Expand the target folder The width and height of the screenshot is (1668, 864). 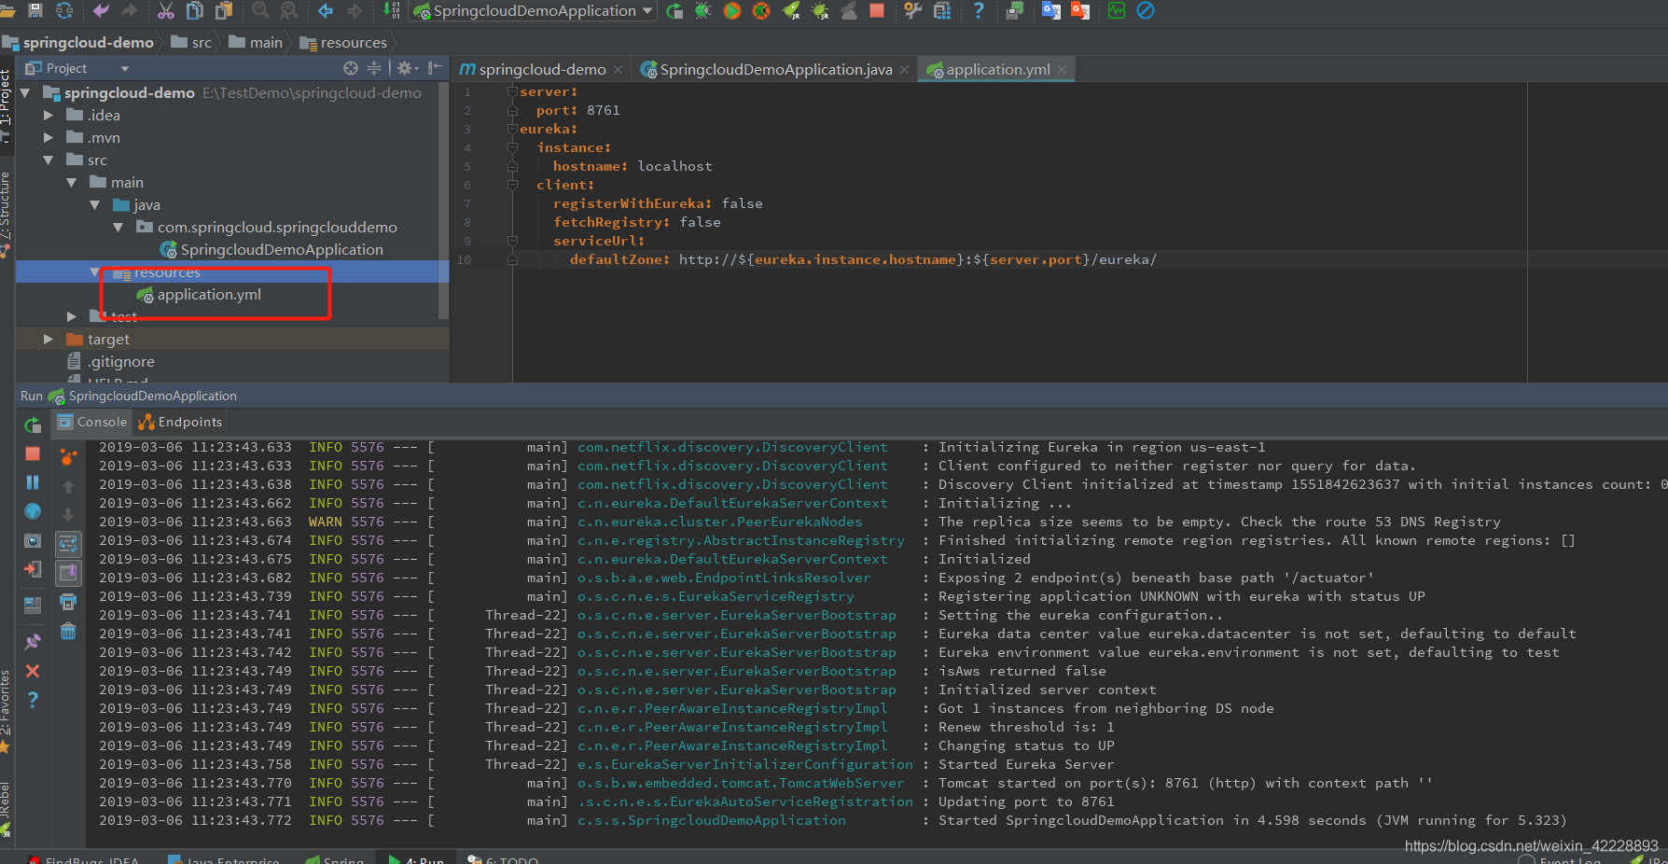pyautogui.click(x=49, y=340)
